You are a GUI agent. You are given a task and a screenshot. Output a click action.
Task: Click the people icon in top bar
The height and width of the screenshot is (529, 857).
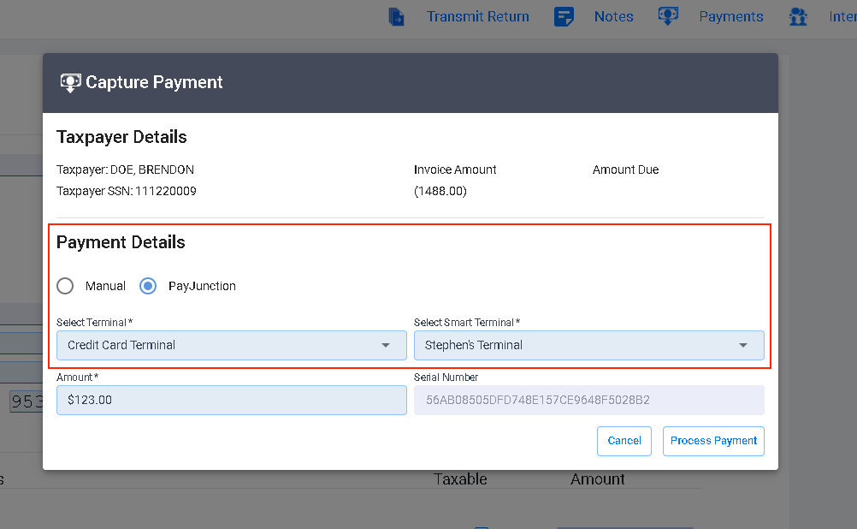(798, 16)
